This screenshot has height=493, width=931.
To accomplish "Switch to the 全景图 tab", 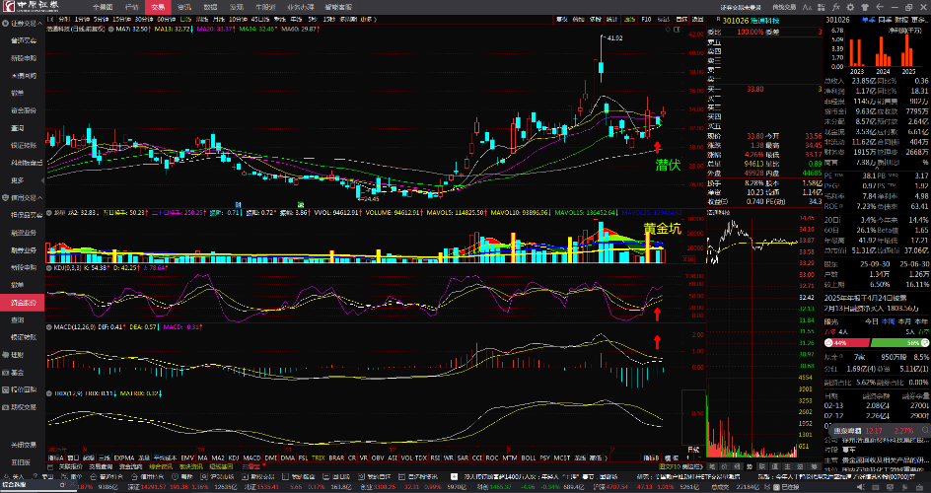I will click(x=103, y=7).
